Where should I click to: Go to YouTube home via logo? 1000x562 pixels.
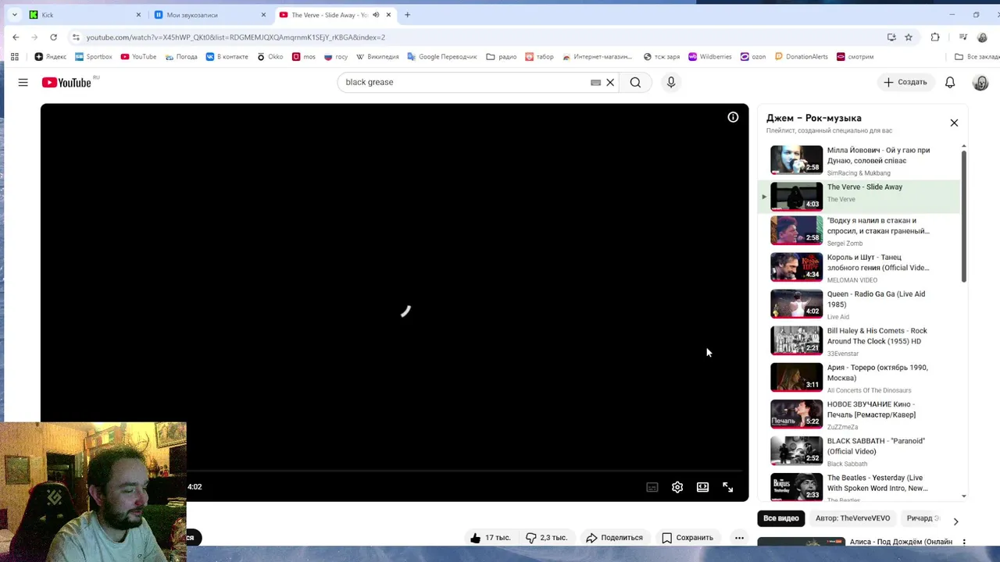(x=67, y=82)
